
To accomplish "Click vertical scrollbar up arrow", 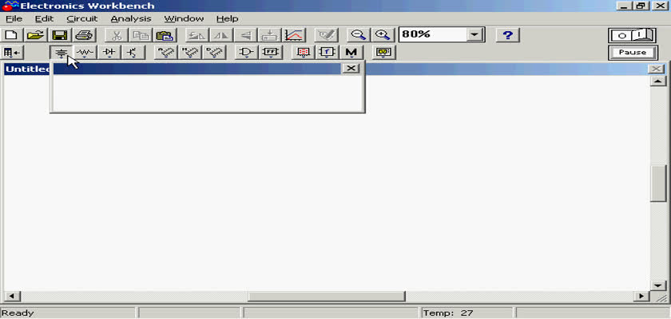I will 657,81.
